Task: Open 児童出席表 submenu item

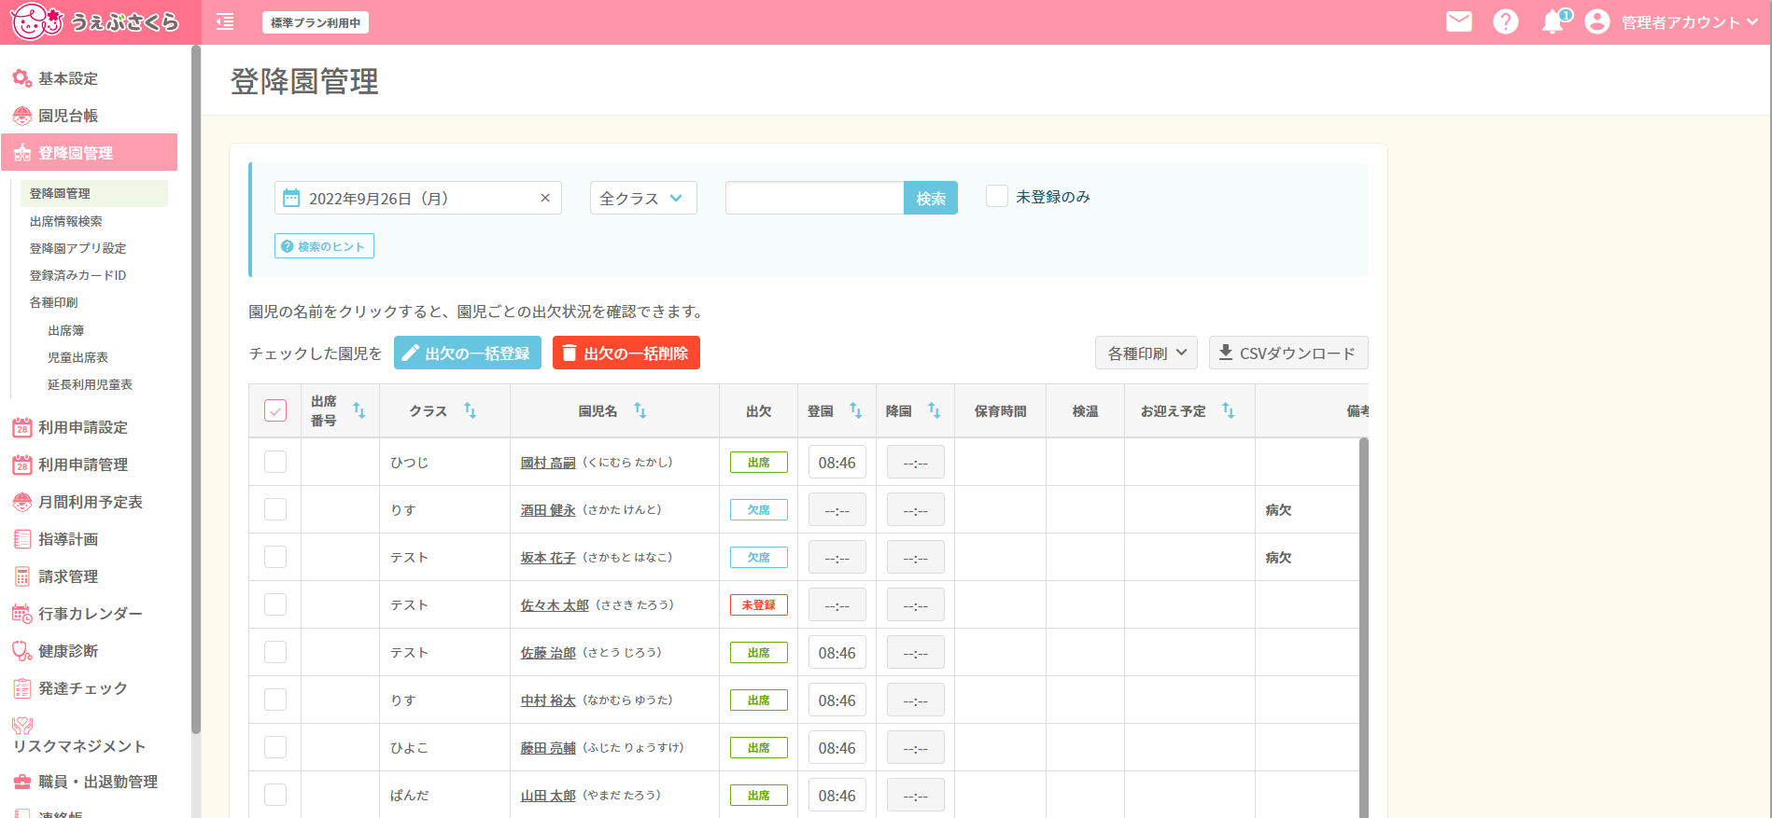Action: click(x=78, y=357)
